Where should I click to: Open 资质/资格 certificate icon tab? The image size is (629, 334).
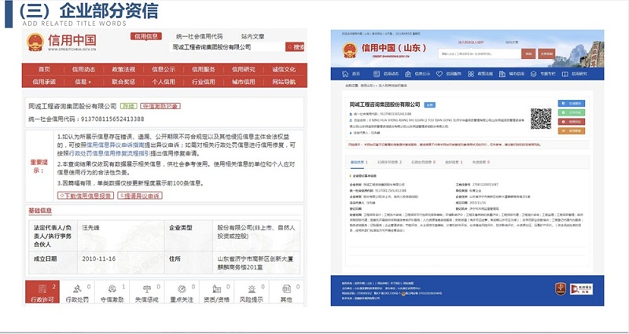(217, 292)
